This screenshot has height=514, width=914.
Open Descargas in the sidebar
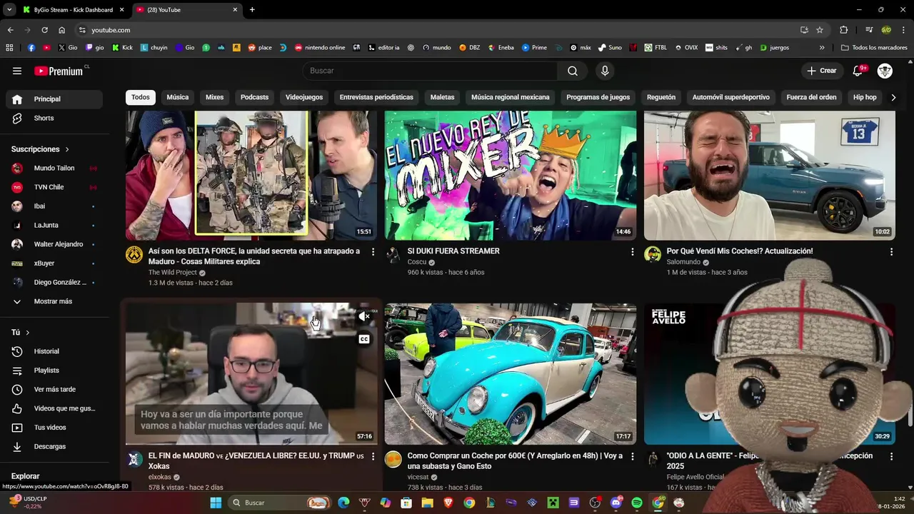coord(54,446)
